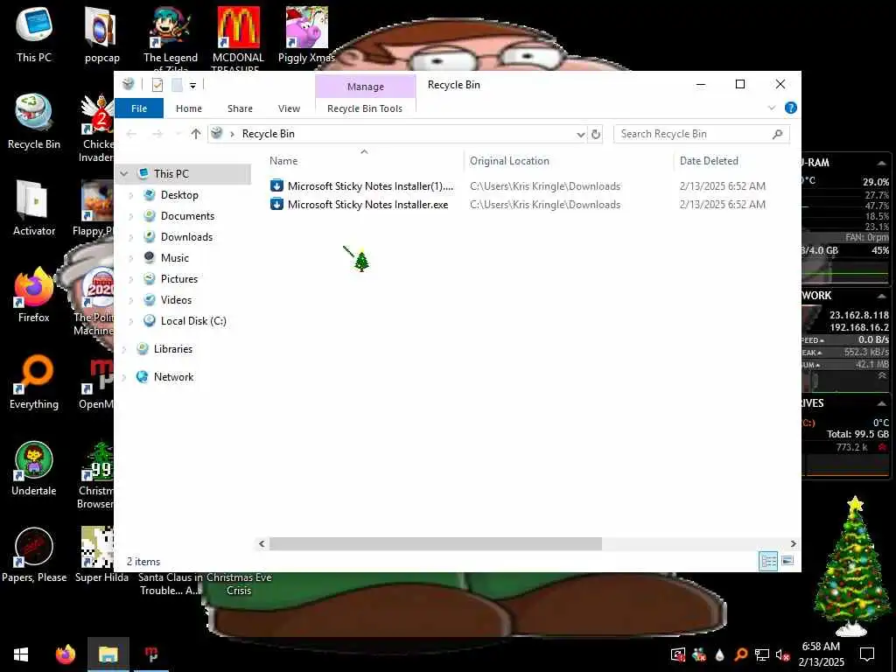Expand the Downloads tree node

click(131, 237)
